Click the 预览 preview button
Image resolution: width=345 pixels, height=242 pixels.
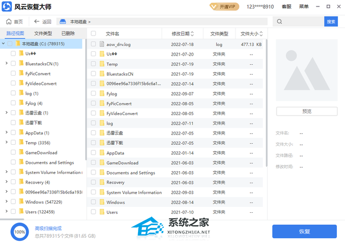point(307,111)
